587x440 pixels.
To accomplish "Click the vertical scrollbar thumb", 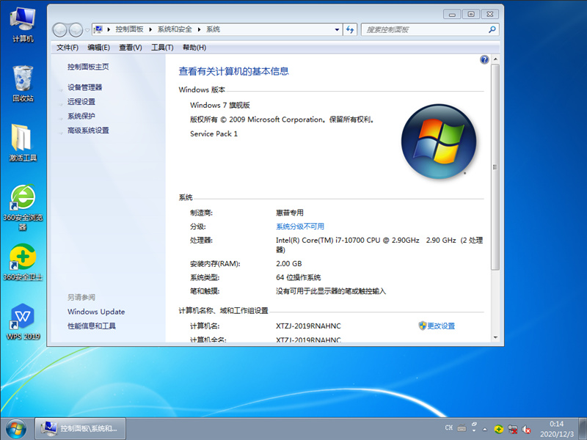I will [x=495, y=167].
